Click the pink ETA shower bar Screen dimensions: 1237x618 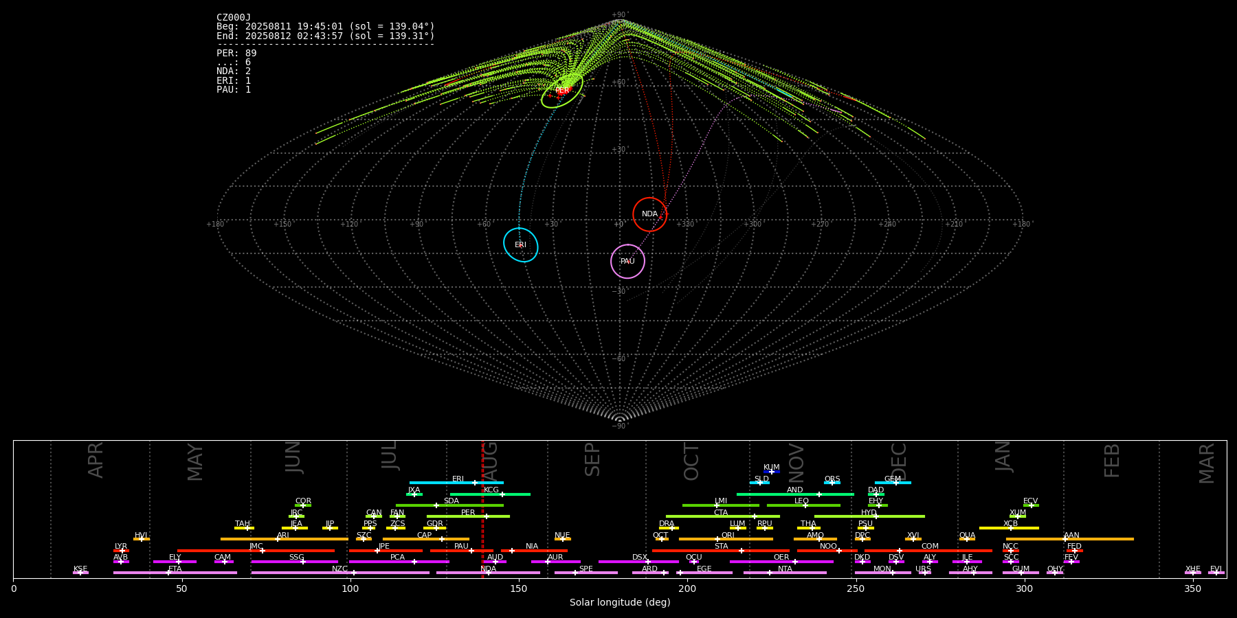point(175,573)
